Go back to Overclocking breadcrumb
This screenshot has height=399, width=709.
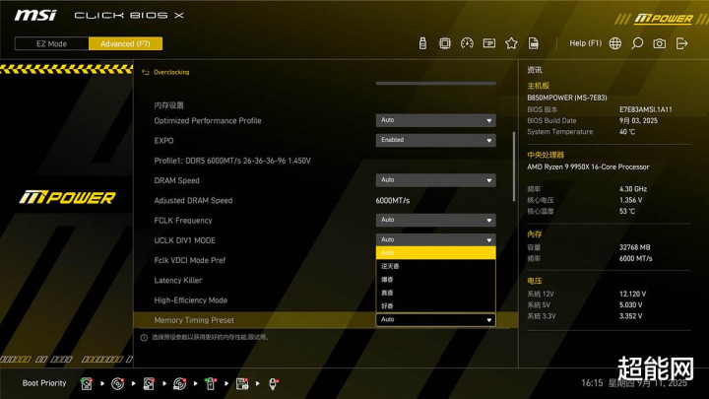point(171,72)
